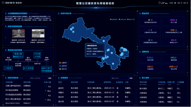
Task: Click search button in 扶贫车间动态 panel
Action: click(50, 78)
